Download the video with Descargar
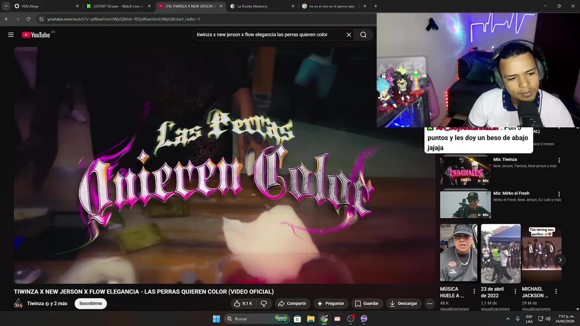 click(x=403, y=303)
